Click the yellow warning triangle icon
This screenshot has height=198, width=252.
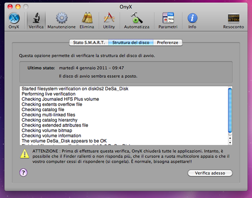point(25,154)
